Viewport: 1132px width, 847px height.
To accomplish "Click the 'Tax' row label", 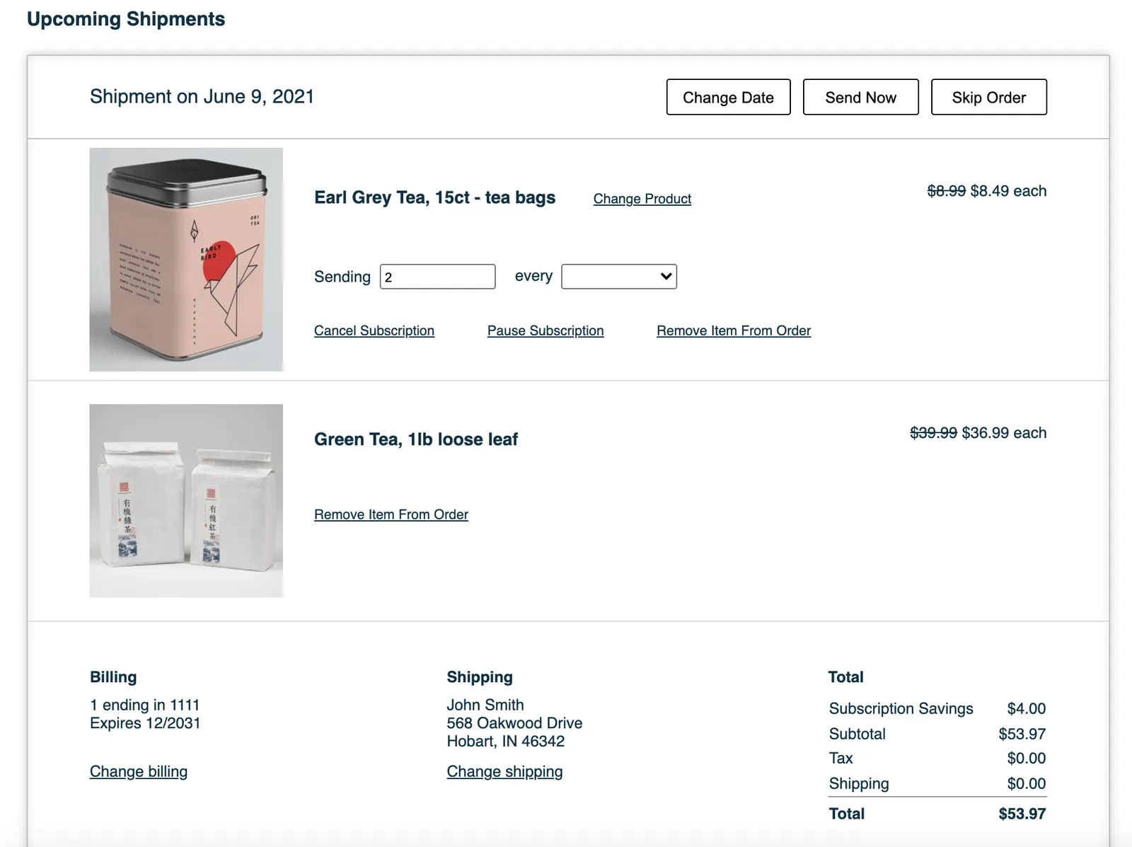I will tap(841, 759).
